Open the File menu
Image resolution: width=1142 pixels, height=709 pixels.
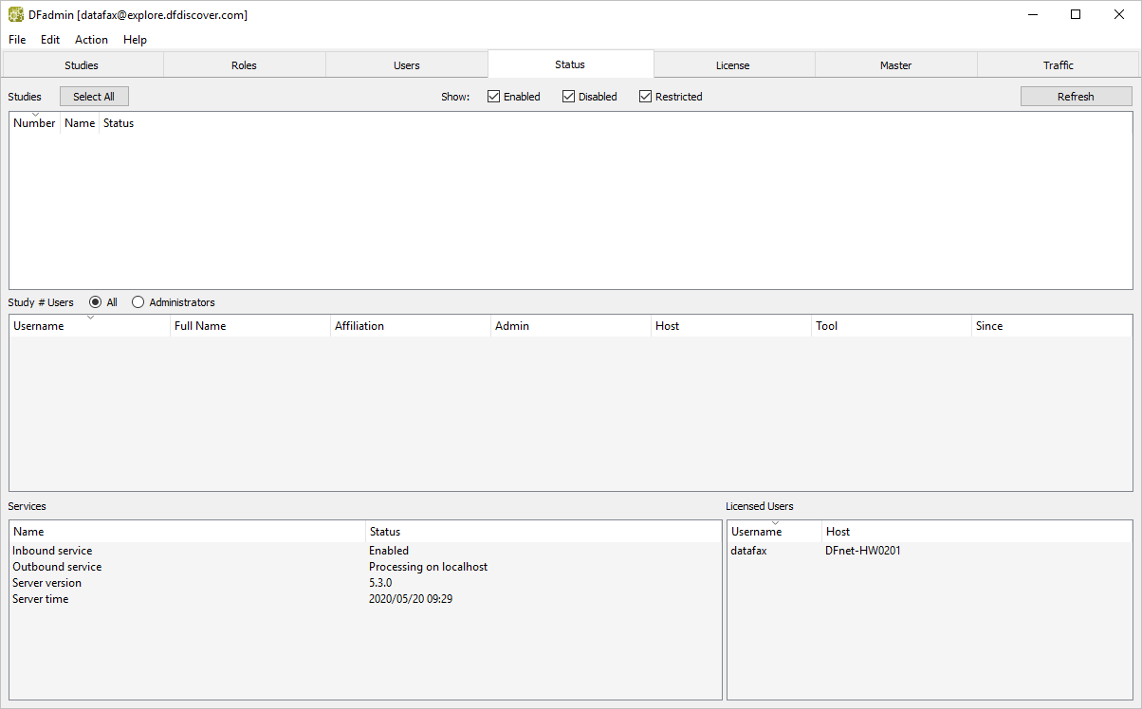pos(17,40)
